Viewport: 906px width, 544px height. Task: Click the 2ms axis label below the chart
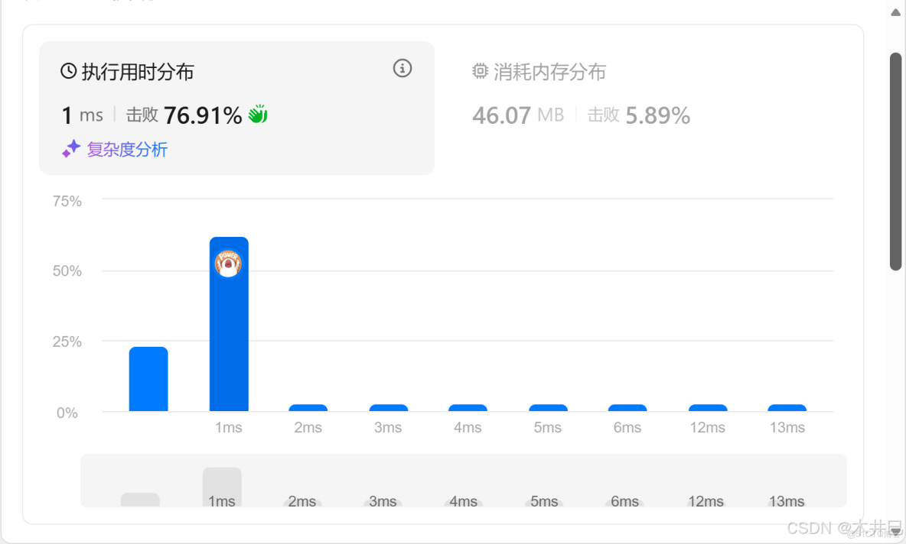pyautogui.click(x=308, y=427)
